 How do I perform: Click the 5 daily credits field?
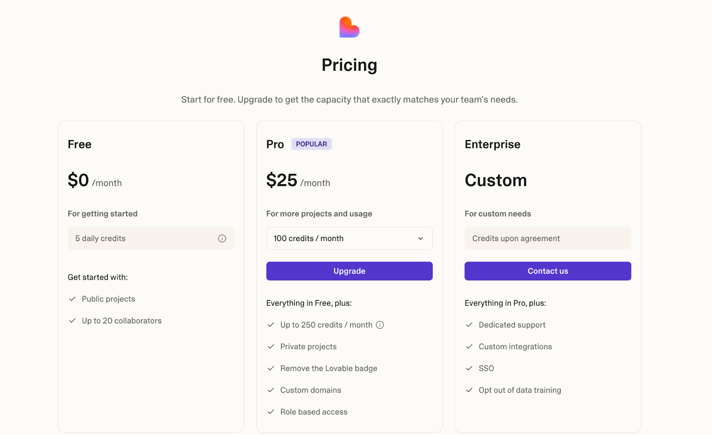[151, 238]
